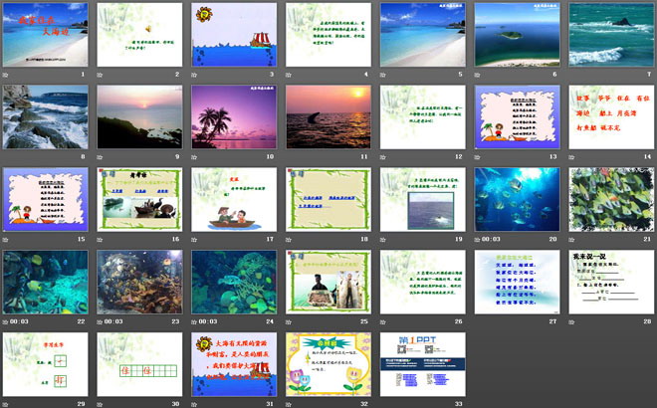Click the transition star icon under slide 1
The image size is (657, 408).
[x=7, y=75]
